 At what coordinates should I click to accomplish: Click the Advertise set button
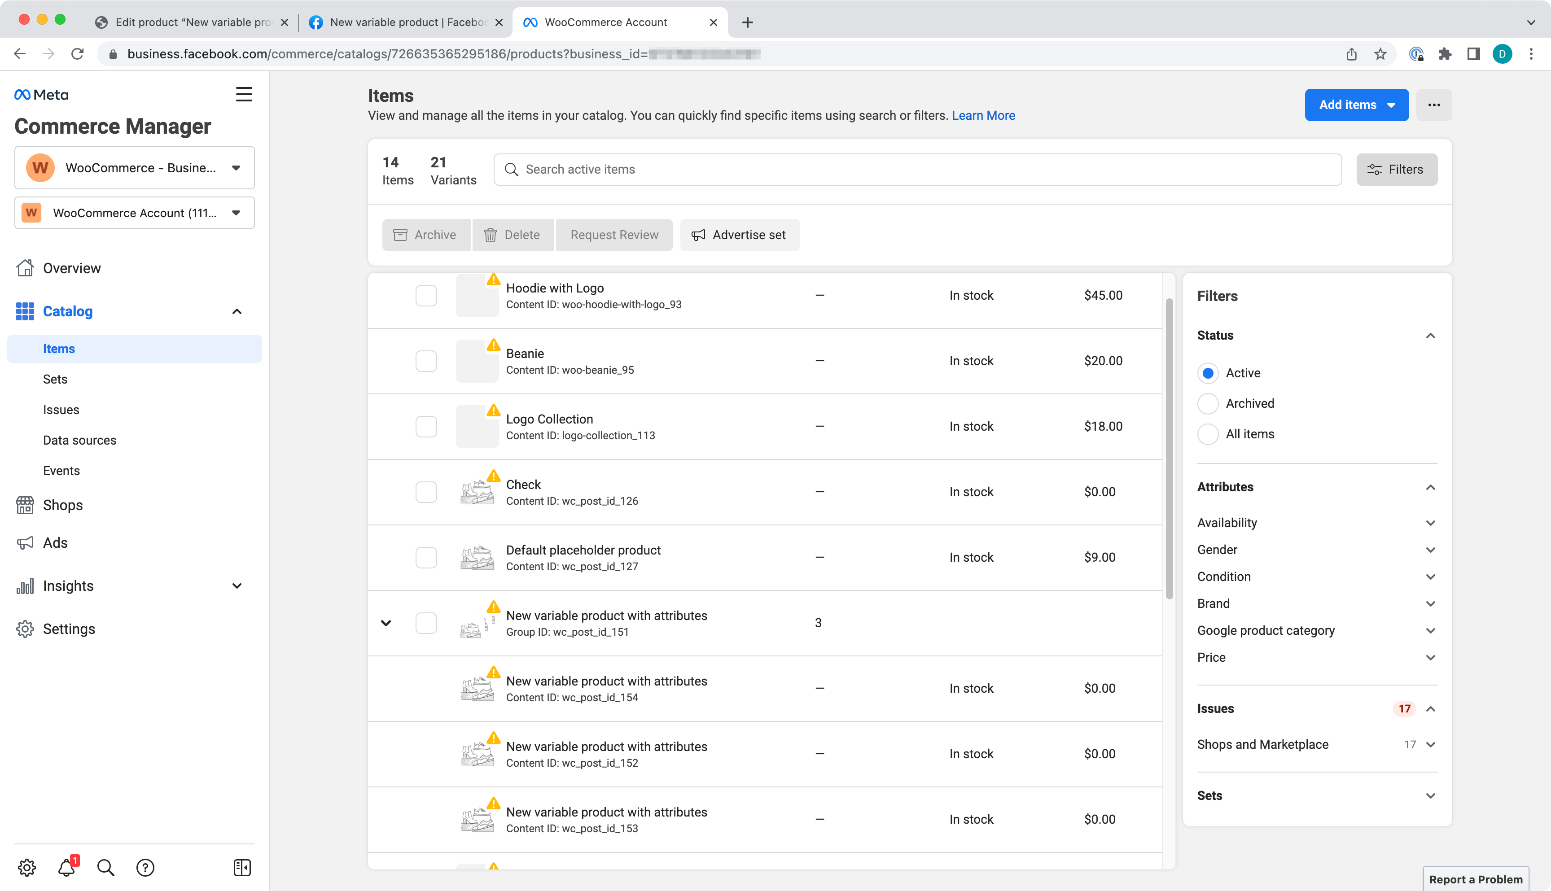pos(740,235)
